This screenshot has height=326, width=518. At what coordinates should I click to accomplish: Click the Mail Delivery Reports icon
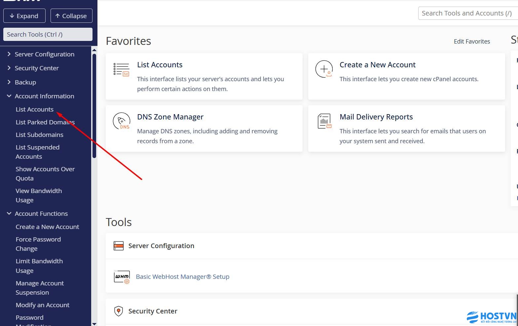[324, 121]
